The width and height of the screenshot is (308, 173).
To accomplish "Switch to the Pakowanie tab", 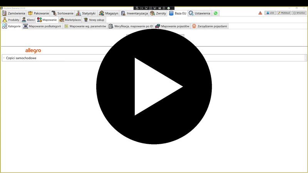I will [x=38, y=13].
